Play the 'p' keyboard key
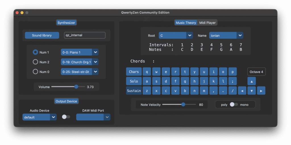 point(232,72)
